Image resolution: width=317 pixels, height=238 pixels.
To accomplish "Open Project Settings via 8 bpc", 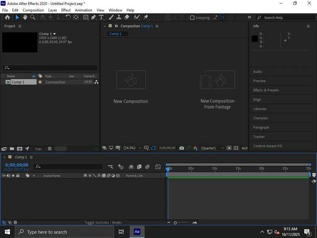I will (38, 149).
